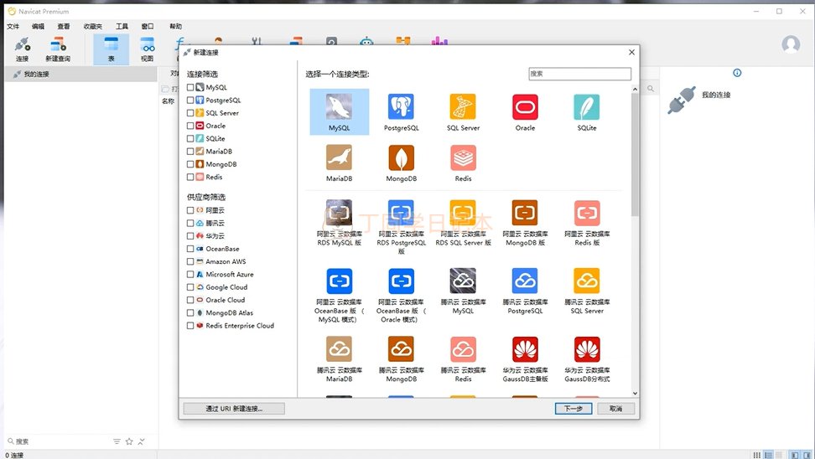Click the 通过 URI 新建连接 button

(234, 409)
